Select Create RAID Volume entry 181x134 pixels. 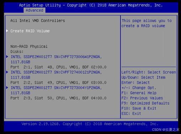(30, 31)
